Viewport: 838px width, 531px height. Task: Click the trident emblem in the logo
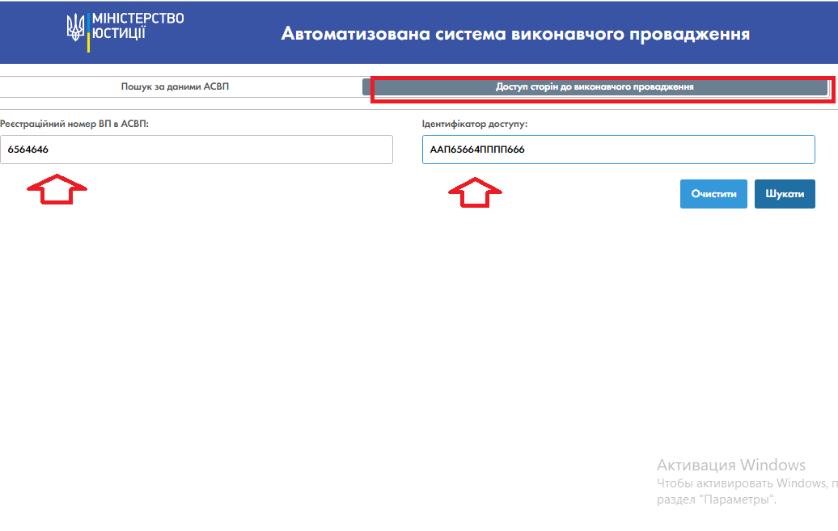(x=75, y=27)
